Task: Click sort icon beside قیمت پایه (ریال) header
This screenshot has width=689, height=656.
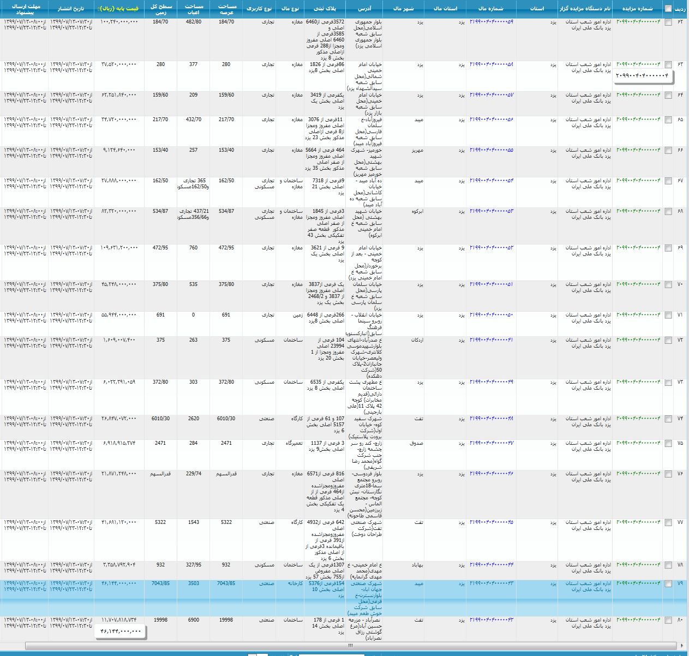Action: click(x=98, y=9)
